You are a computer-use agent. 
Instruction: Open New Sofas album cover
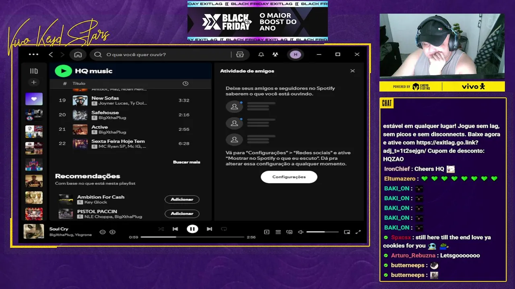click(x=80, y=101)
